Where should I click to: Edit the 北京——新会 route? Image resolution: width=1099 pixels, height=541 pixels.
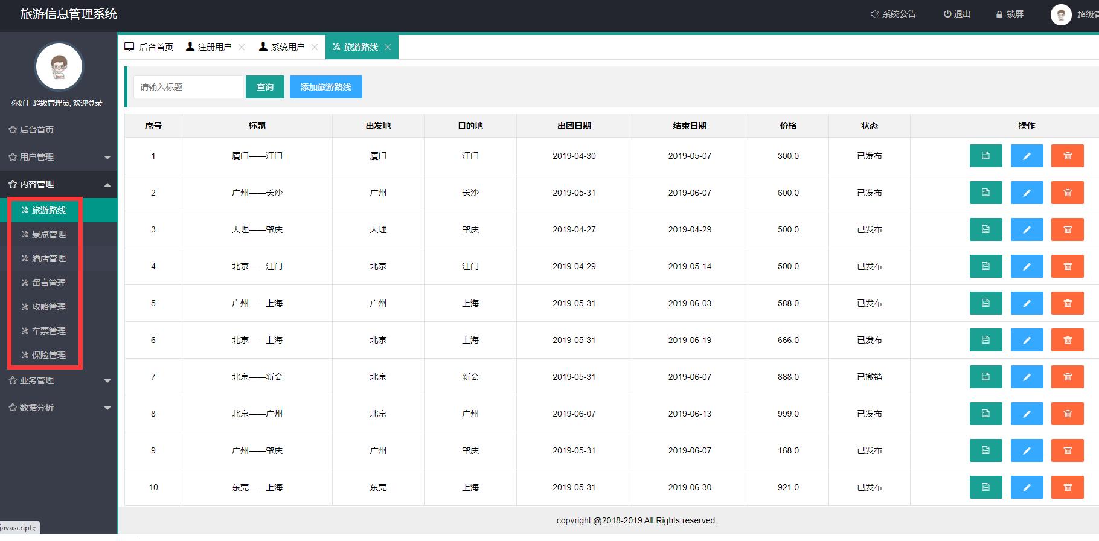pyautogui.click(x=1027, y=377)
